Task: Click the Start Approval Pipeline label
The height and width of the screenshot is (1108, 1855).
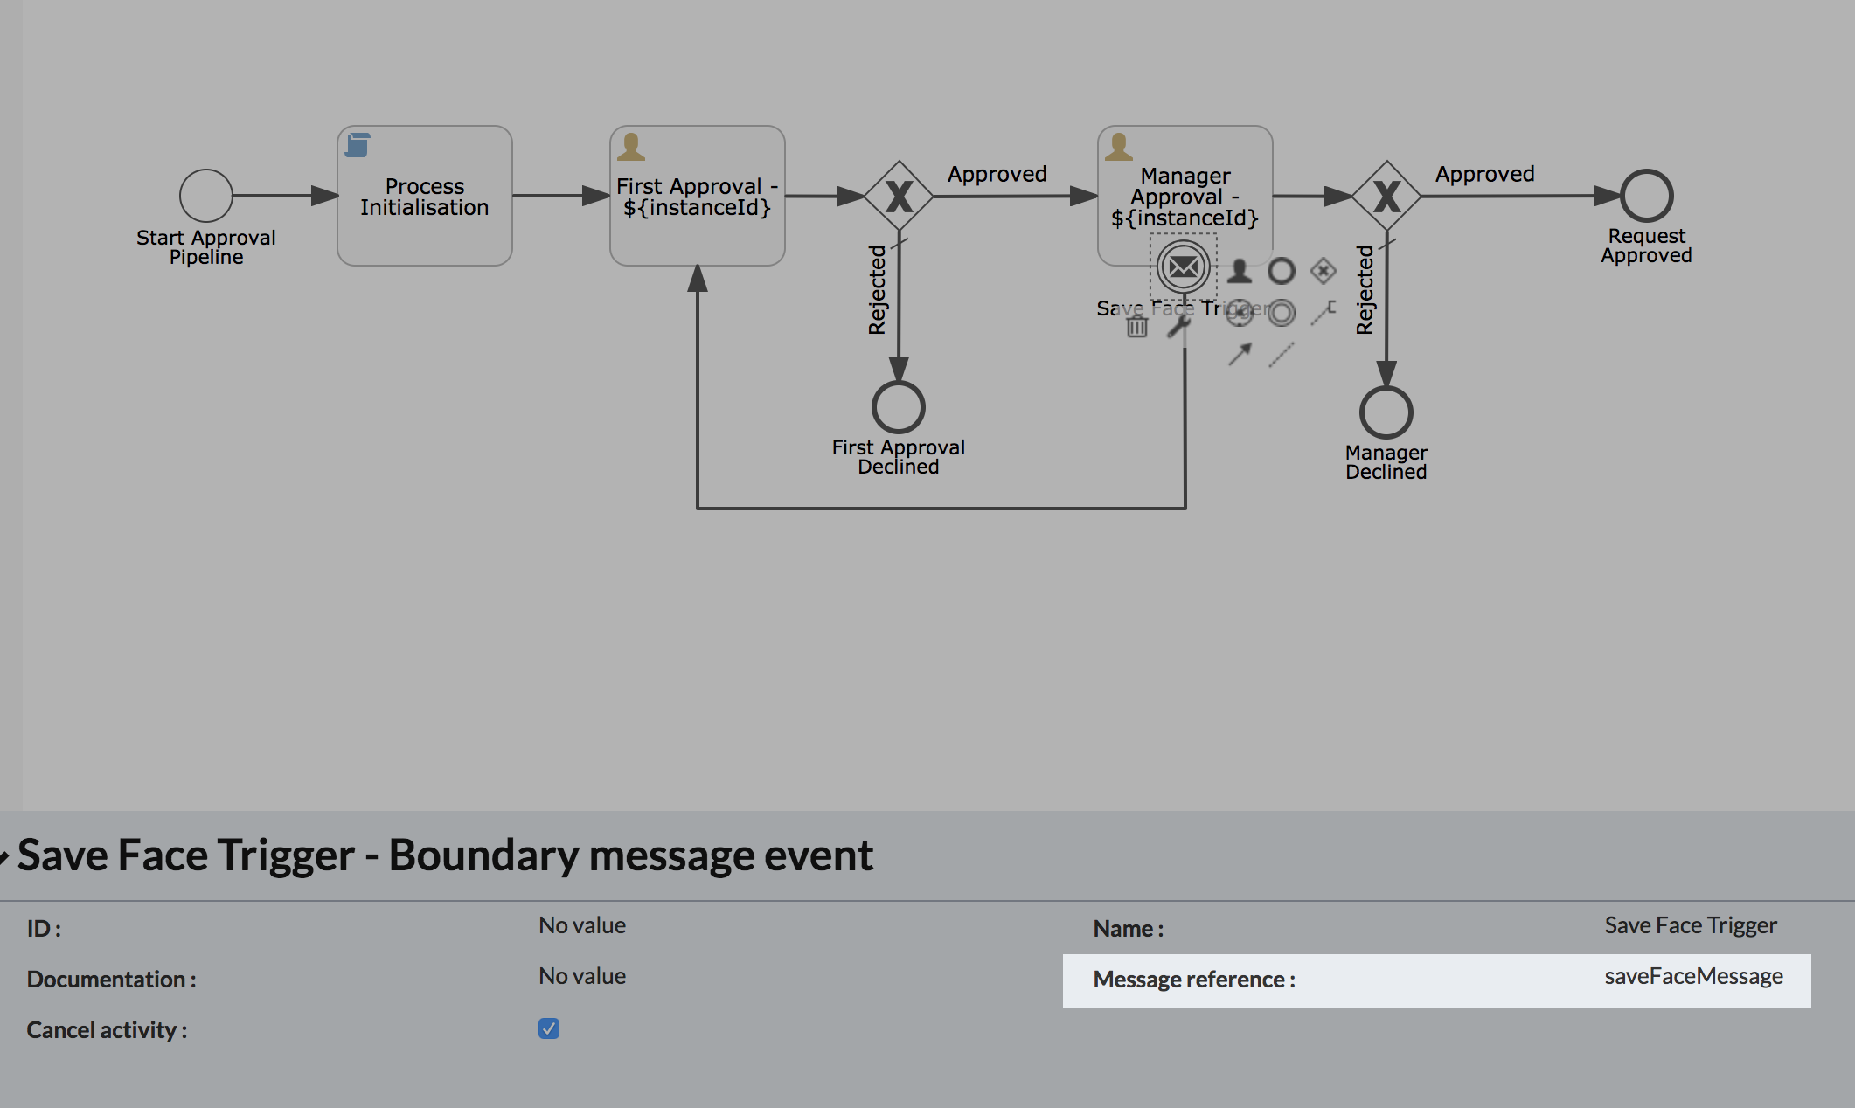Action: pos(206,247)
